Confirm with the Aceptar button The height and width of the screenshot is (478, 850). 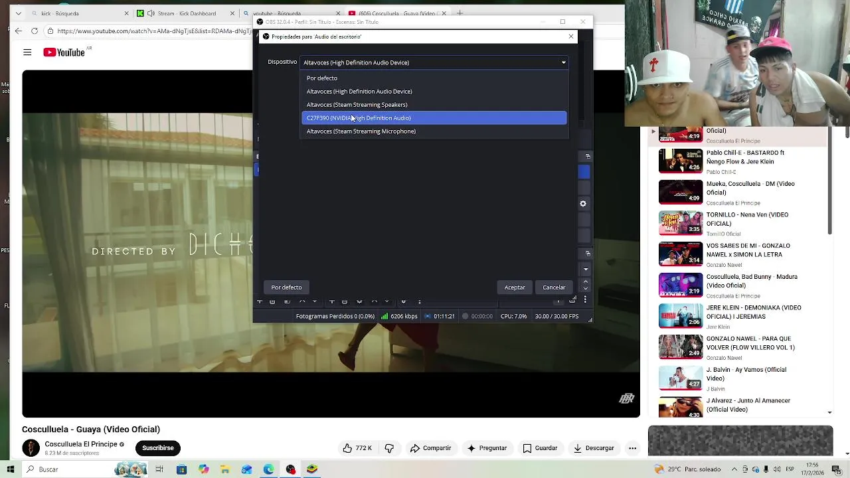coord(515,287)
